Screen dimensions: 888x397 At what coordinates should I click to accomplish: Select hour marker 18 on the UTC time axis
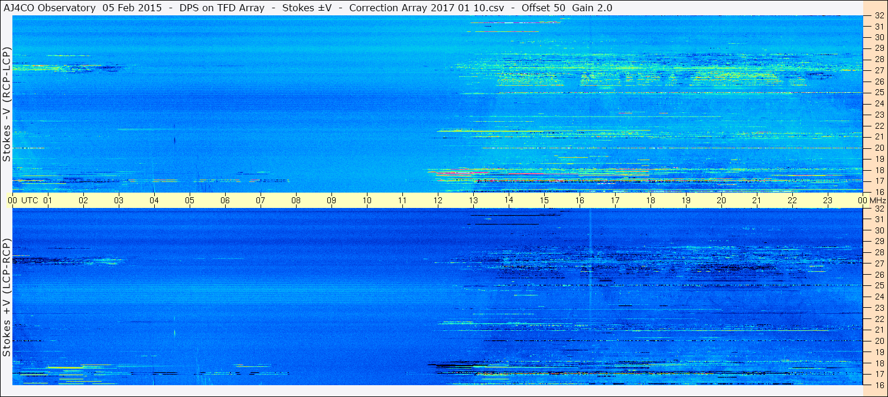coord(650,200)
